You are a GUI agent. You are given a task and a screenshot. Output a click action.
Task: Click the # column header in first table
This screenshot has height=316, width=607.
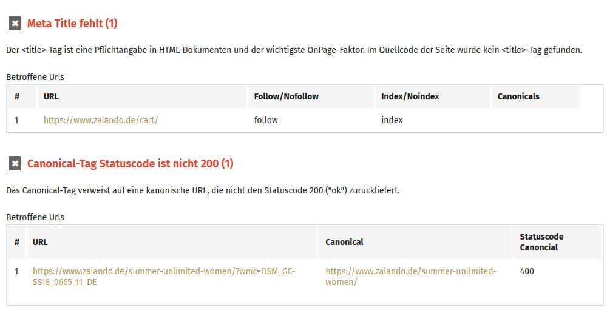click(16, 96)
